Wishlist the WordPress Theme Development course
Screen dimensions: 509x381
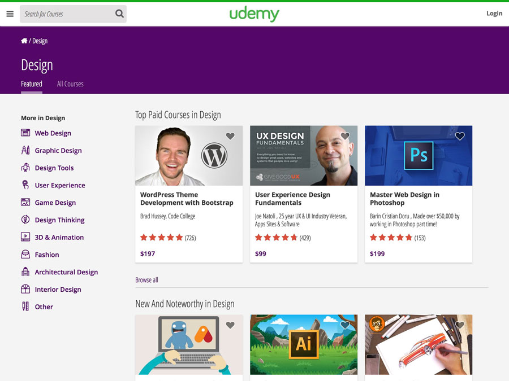tap(230, 136)
